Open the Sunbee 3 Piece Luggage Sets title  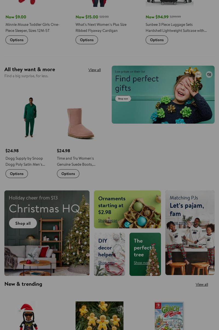pos(176,27)
